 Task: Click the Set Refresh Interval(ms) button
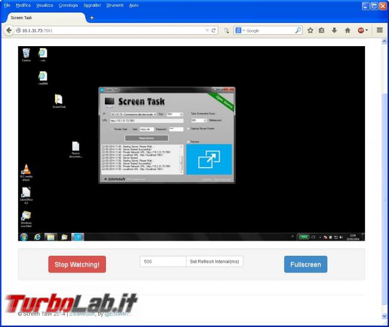[214, 262]
